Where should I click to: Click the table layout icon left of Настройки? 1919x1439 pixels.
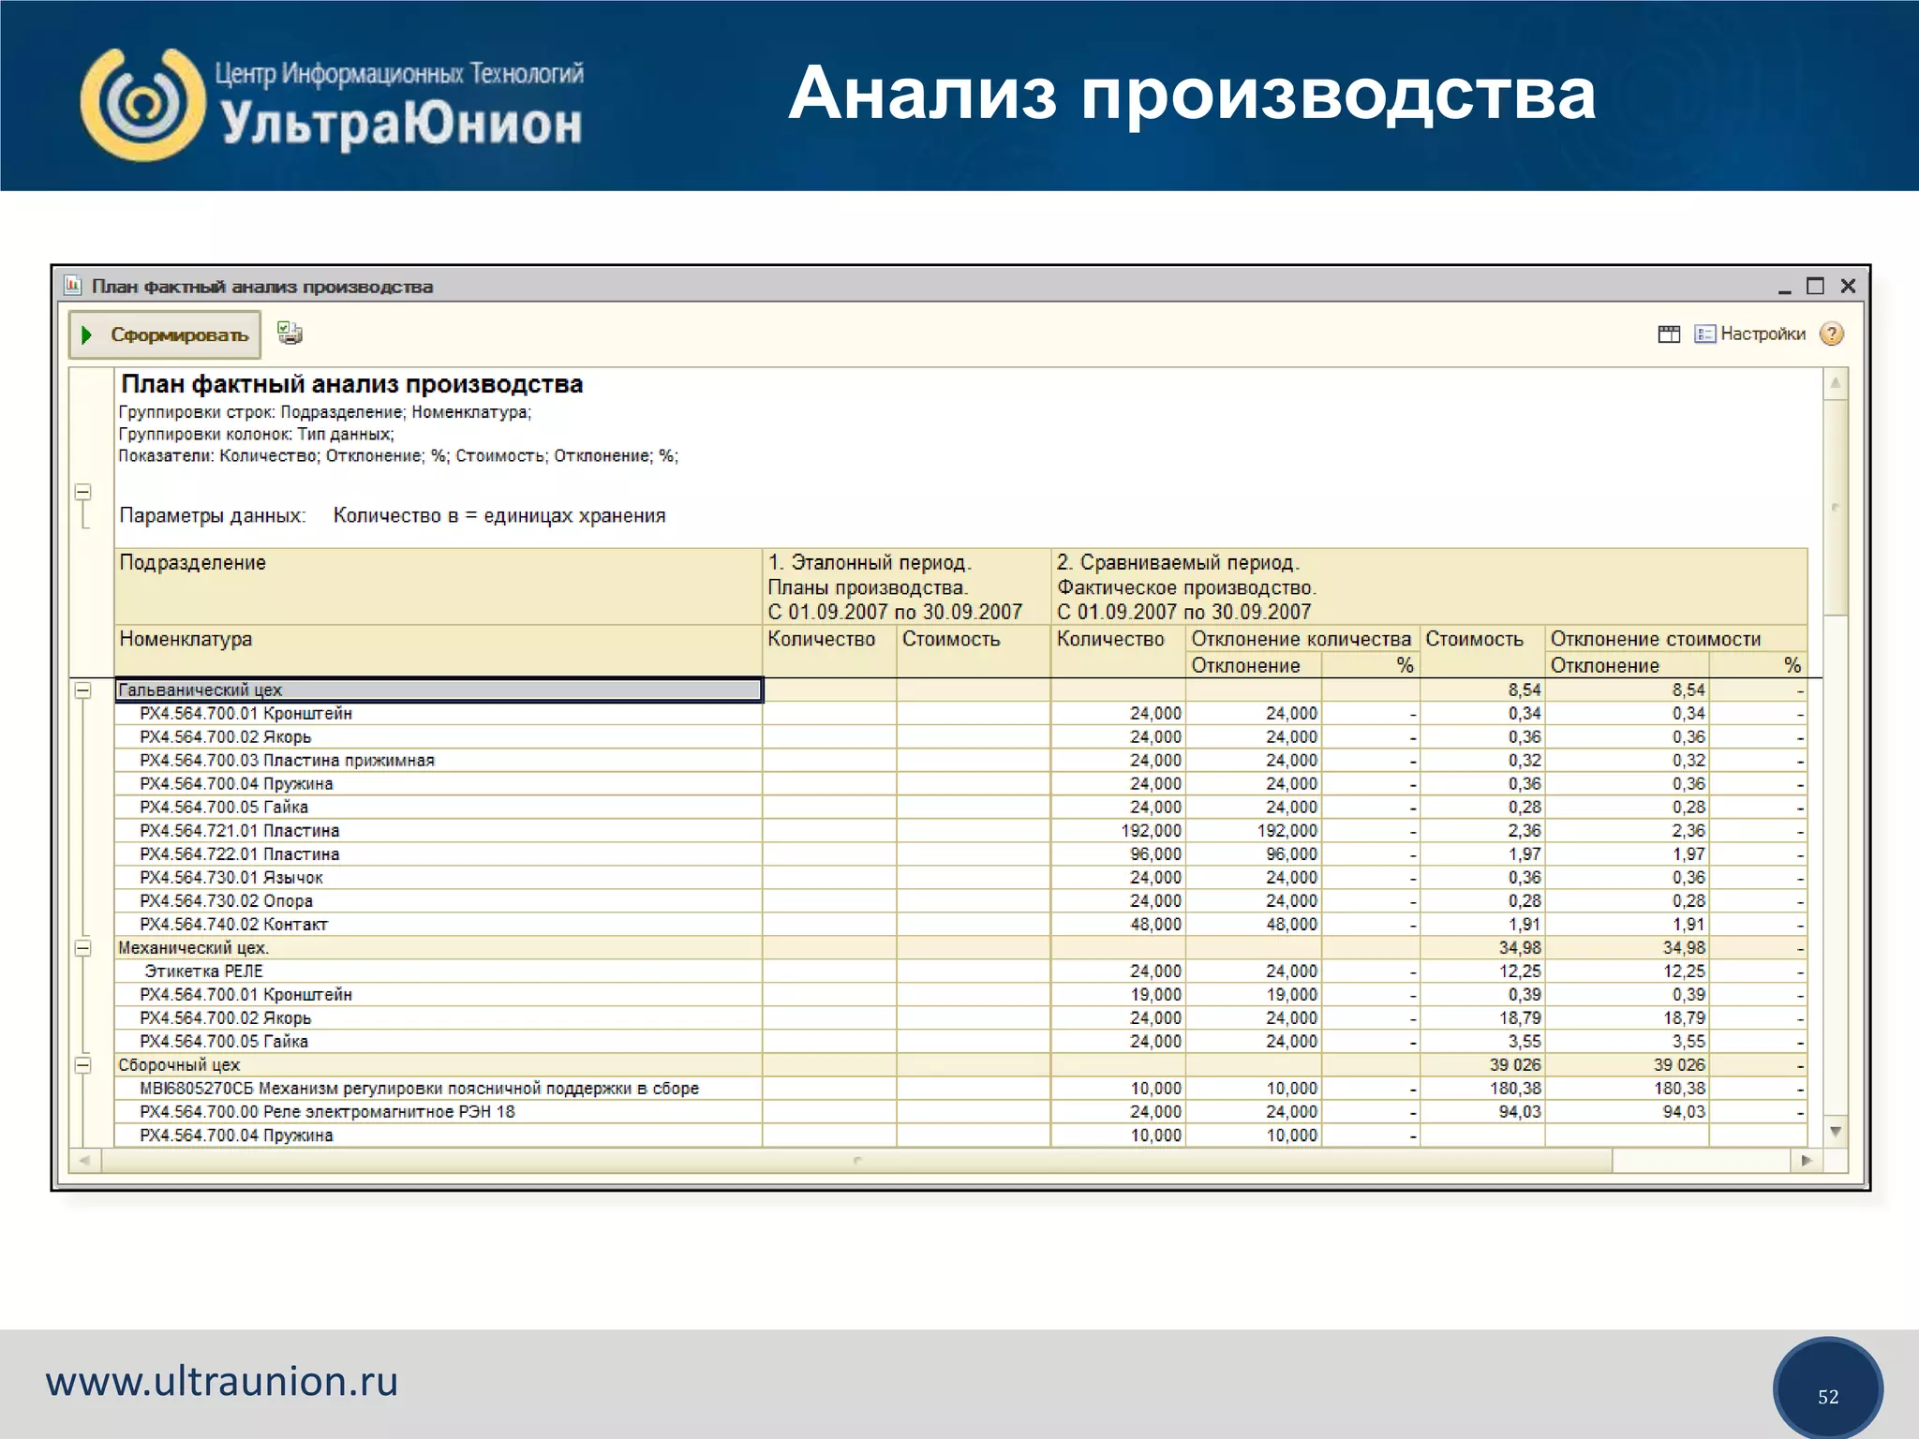1669,334
